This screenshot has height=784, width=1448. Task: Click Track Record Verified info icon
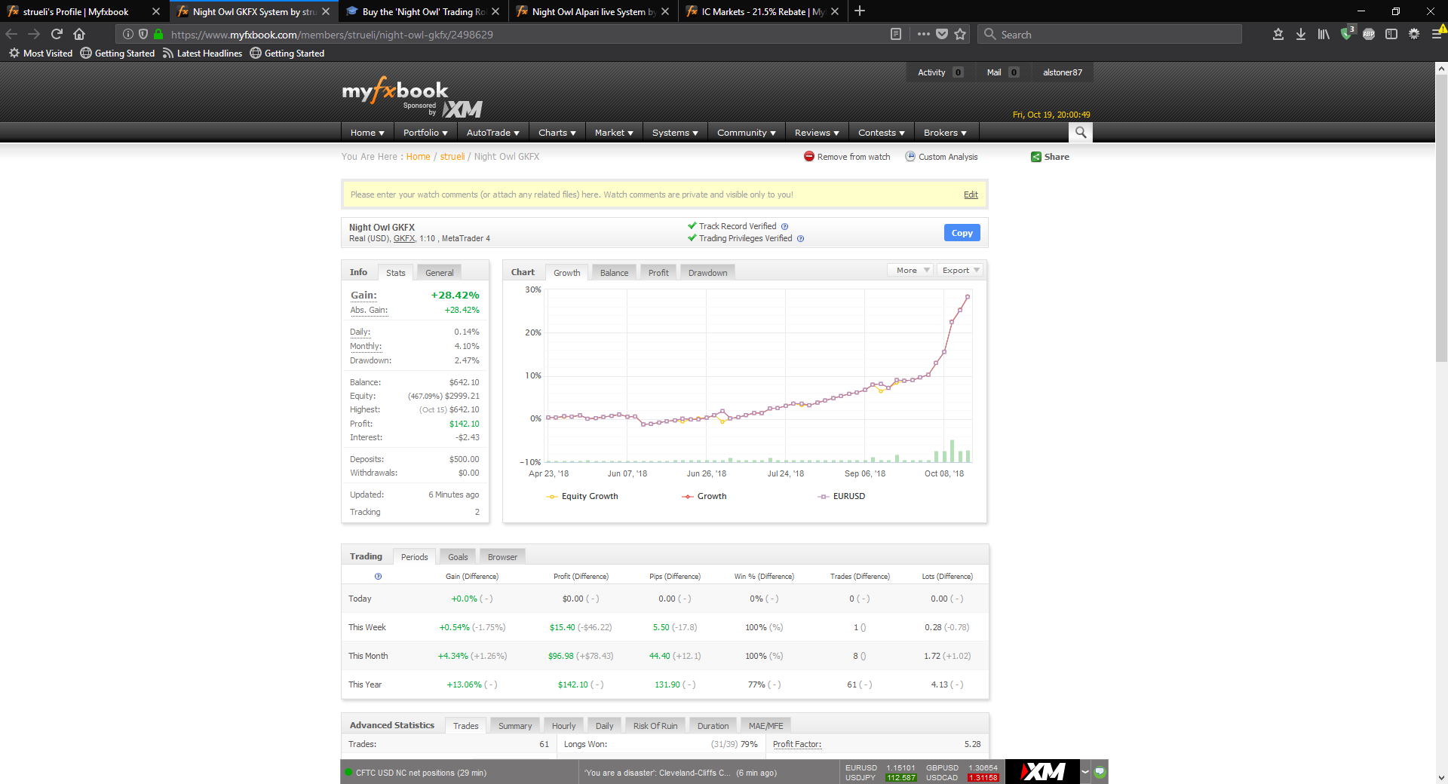click(784, 226)
